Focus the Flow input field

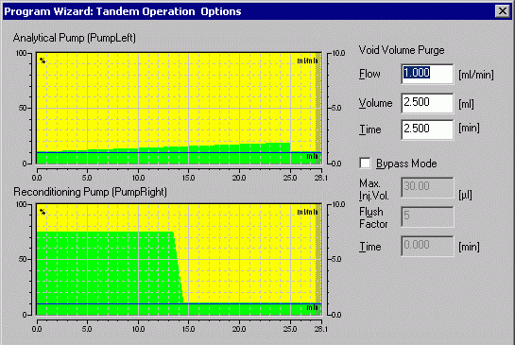click(427, 74)
